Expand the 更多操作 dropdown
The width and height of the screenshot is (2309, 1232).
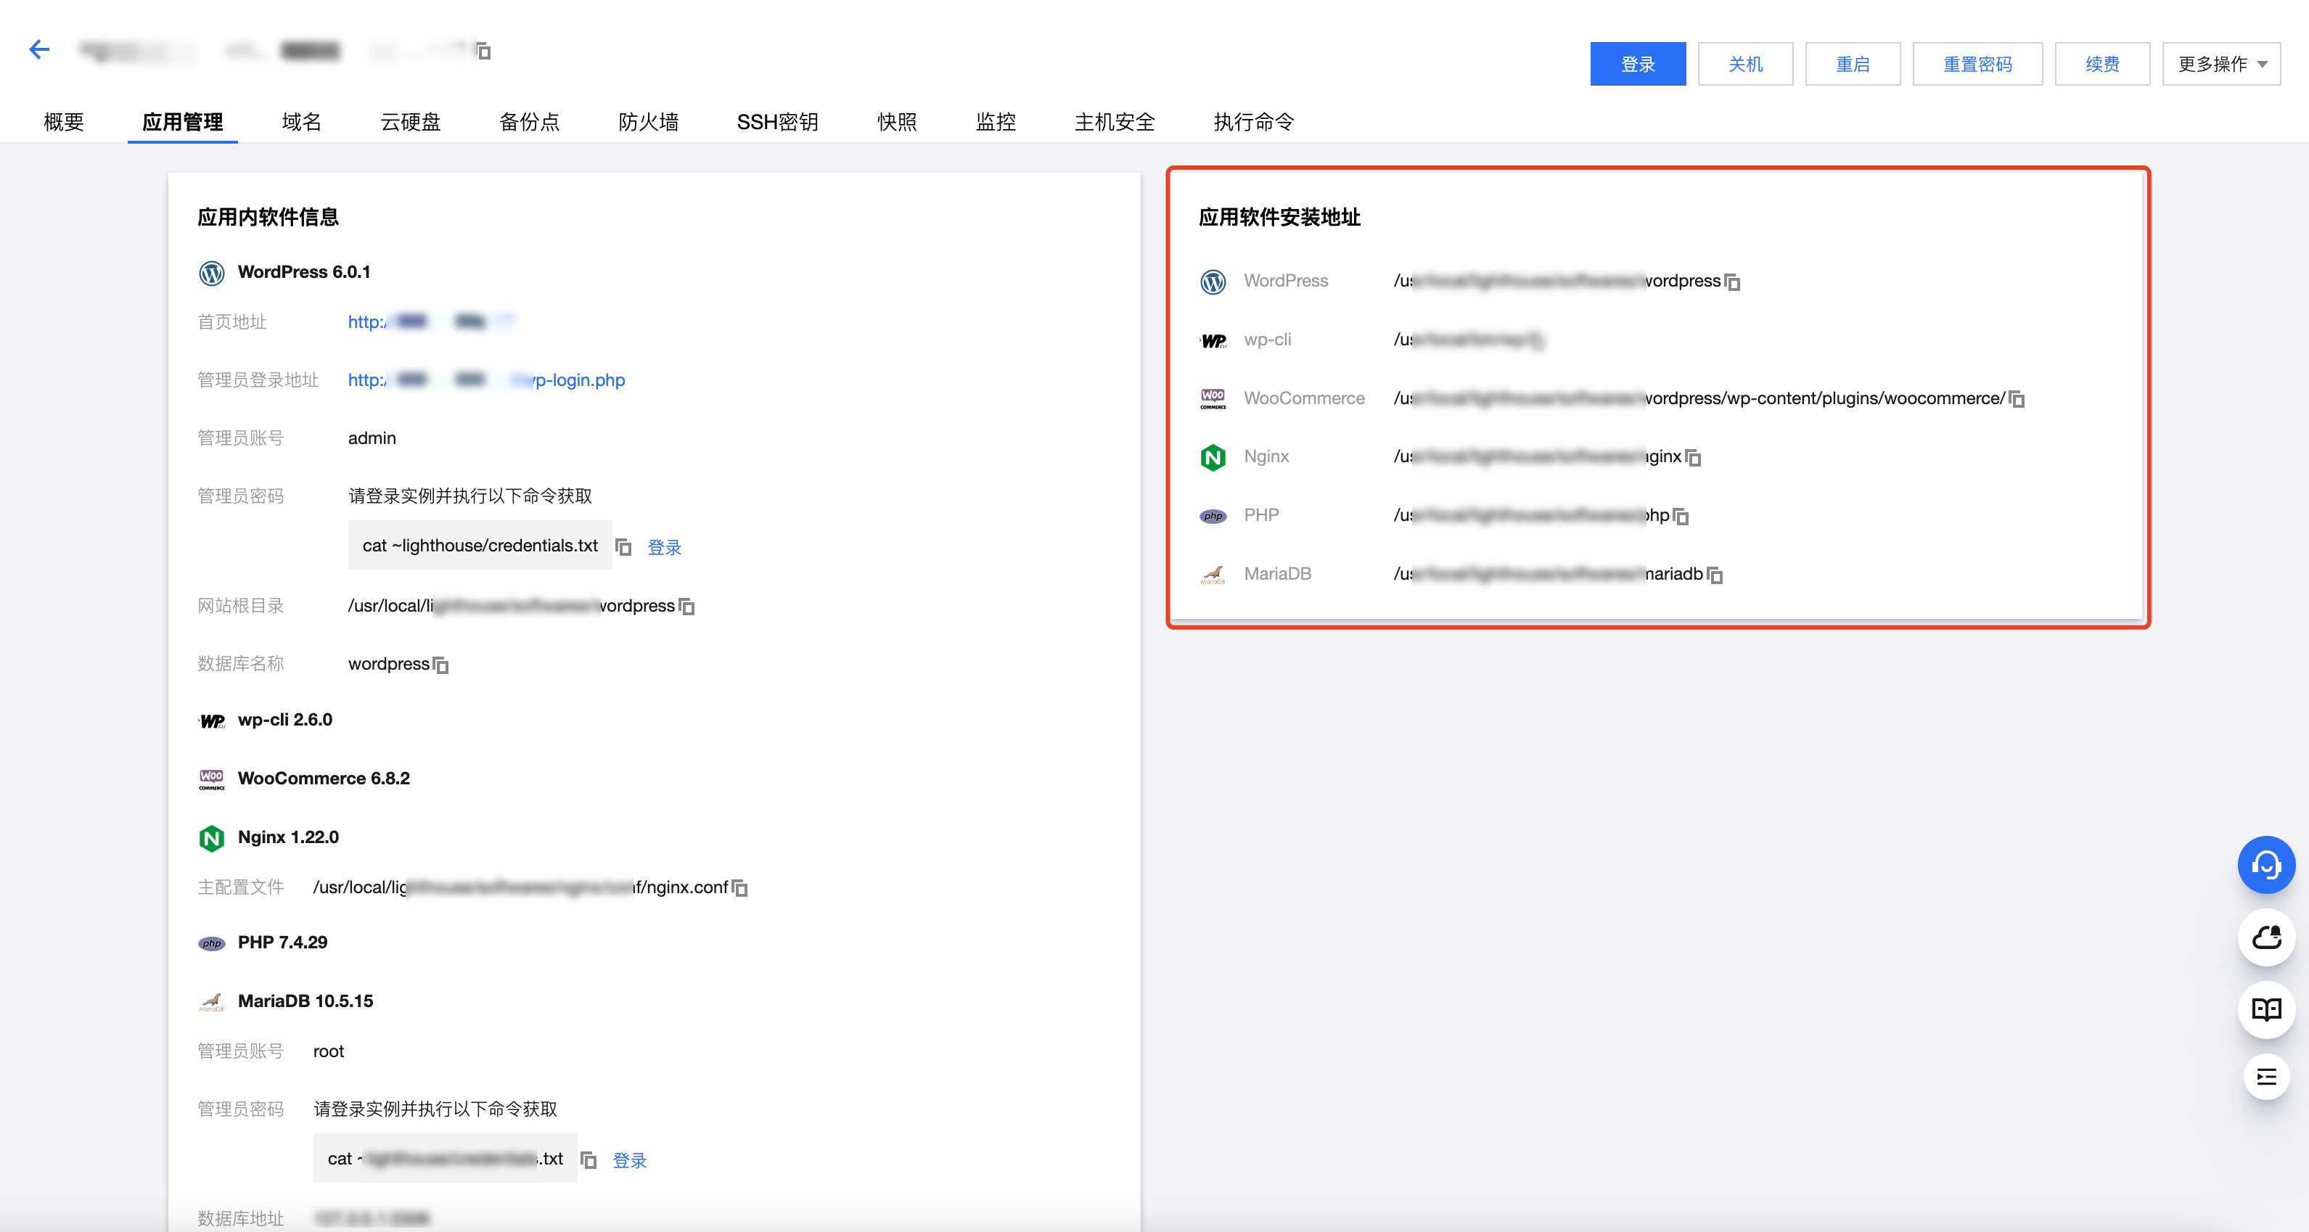point(2221,64)
